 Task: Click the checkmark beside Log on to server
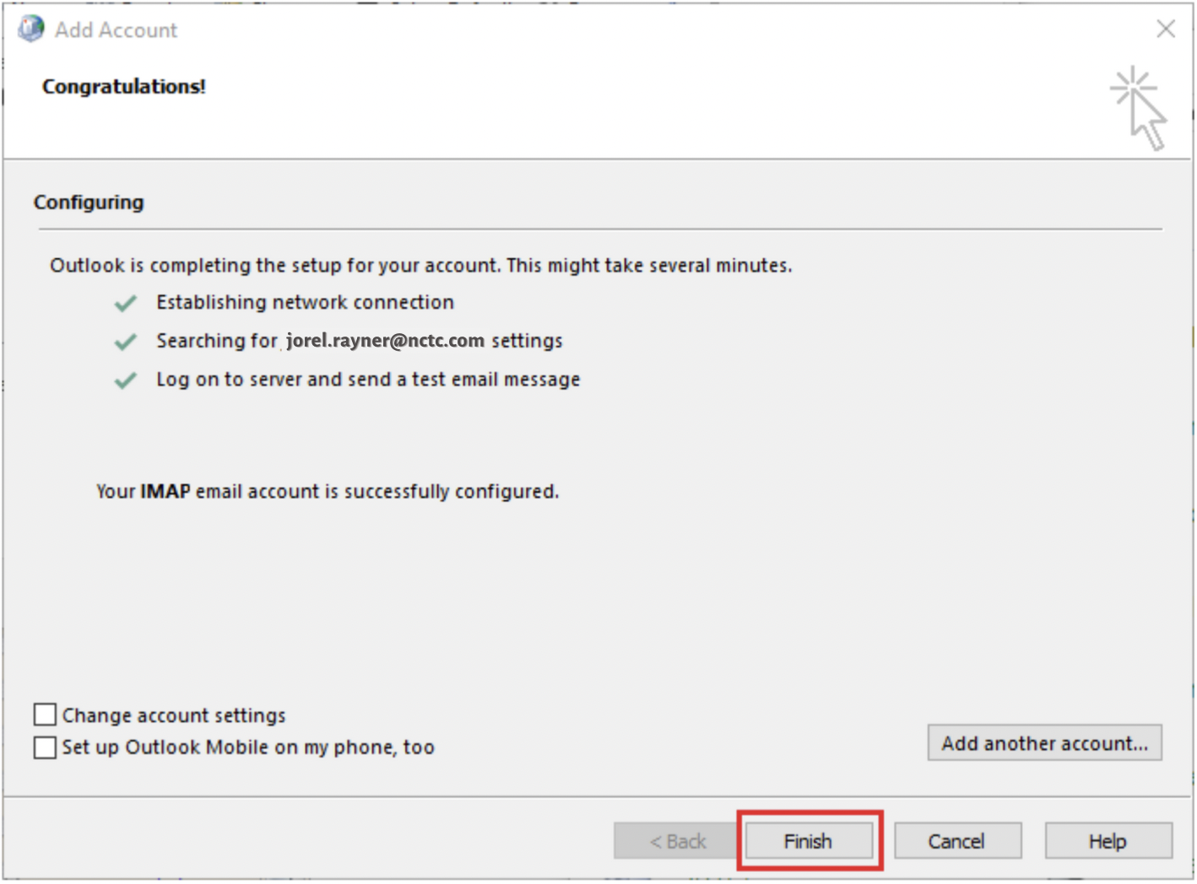[124, 380]
